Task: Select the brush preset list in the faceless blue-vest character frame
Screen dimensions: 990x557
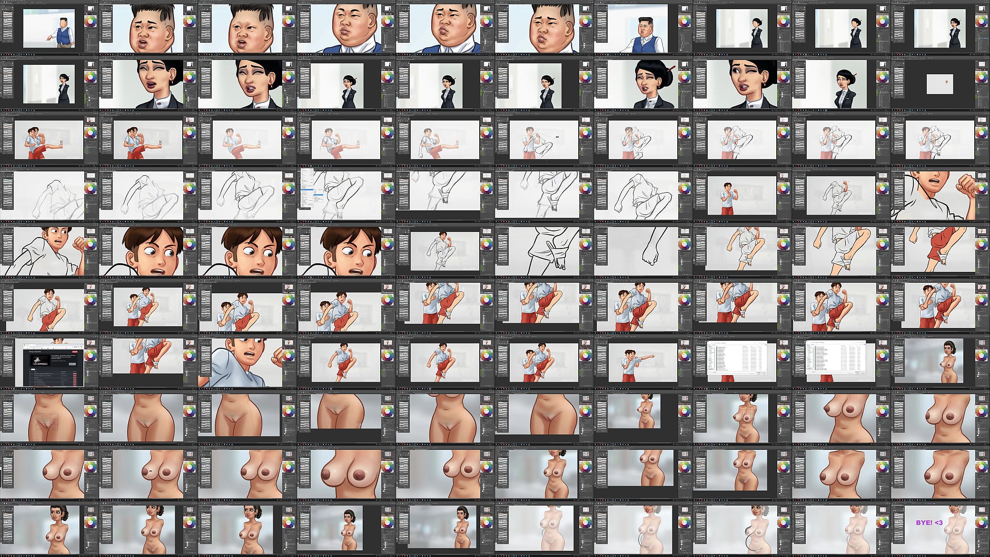Action: point(7,26)
